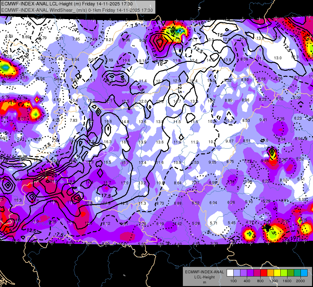Click the map value 6.02

click(x=280, y=99)
